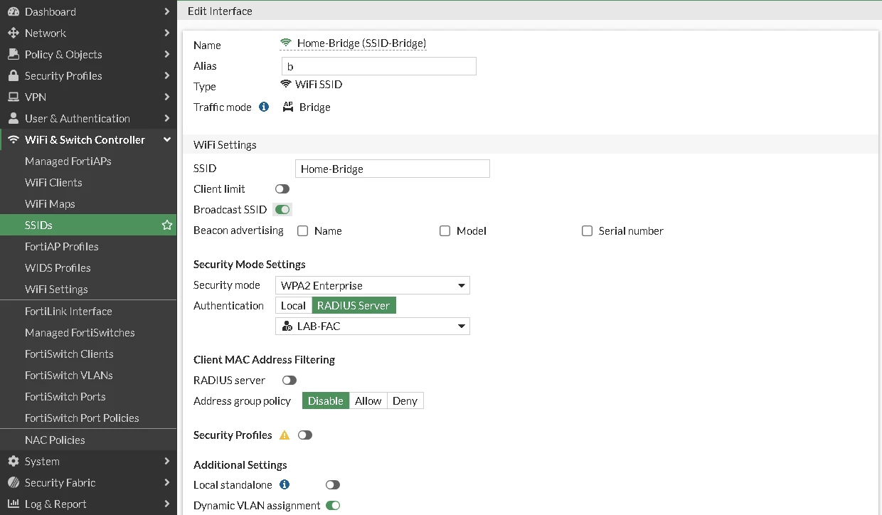Click the LAB-FAC server icon
The image size is (882, 515).
coord(287,326)
